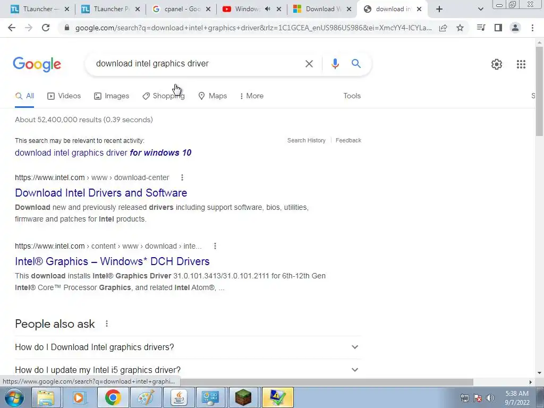Click horizontal scrollbar right arrow
The image size is (544, 408).
[531, 382]
